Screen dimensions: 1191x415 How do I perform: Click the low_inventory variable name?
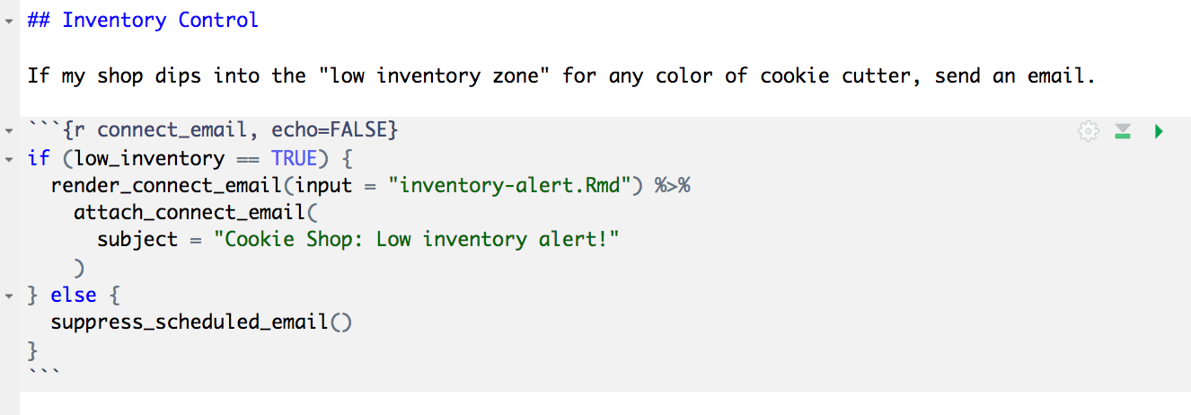click(x=149, y=159)
